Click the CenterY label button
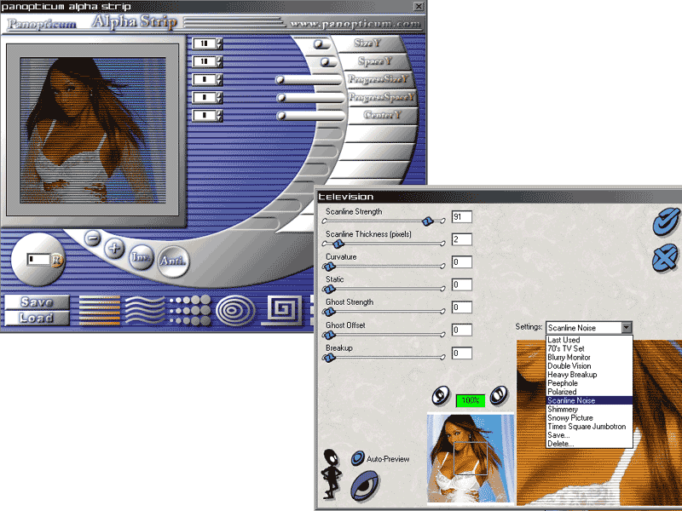682x511 pixels. tap(382, 115)
